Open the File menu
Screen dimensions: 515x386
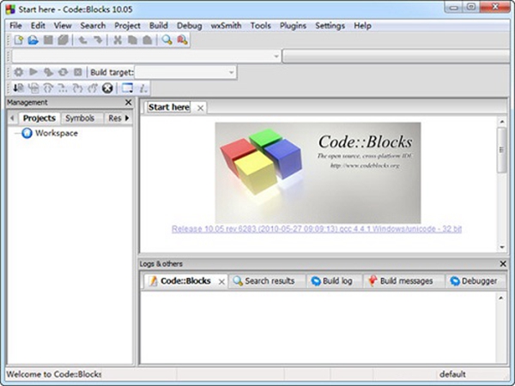15,26
